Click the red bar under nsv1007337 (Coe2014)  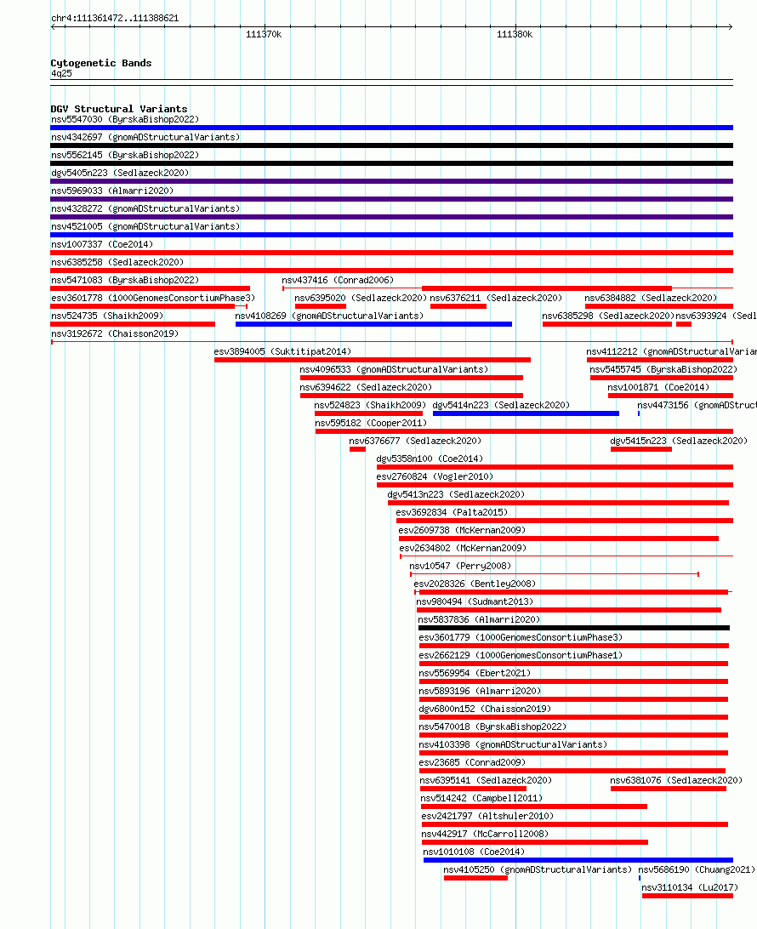click(391, 253)
